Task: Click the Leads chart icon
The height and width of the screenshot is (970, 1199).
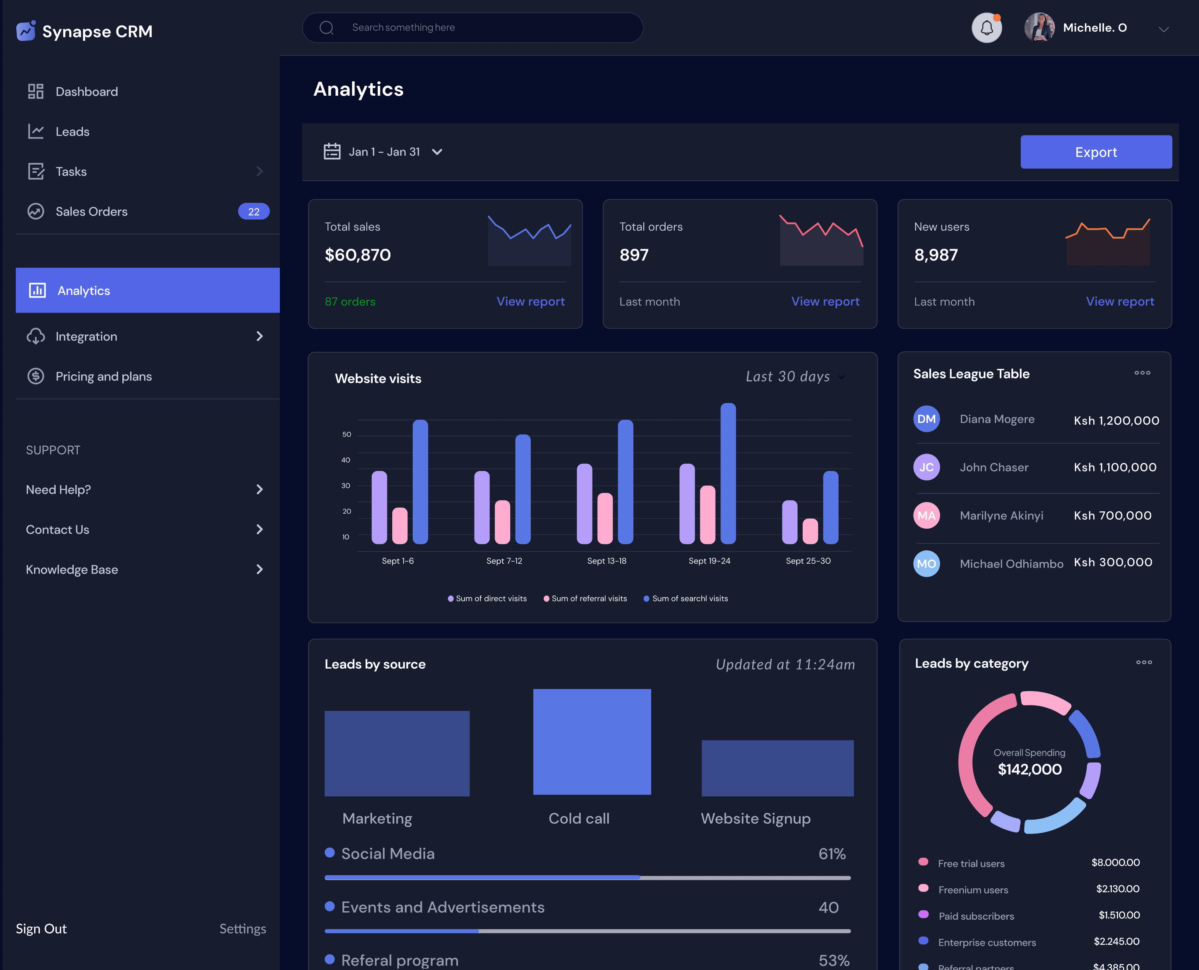Action: point(36,131)
